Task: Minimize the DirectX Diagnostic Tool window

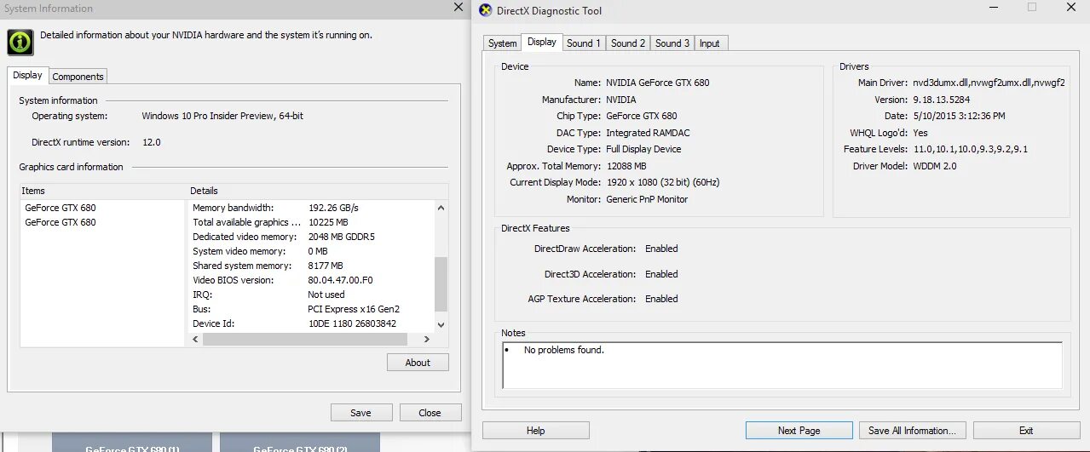Action: (x=993, y=8)
